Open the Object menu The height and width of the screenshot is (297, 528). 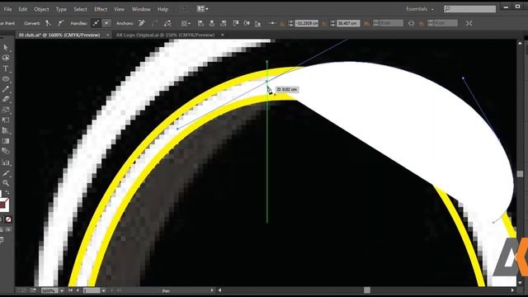[x=41, y=9]
